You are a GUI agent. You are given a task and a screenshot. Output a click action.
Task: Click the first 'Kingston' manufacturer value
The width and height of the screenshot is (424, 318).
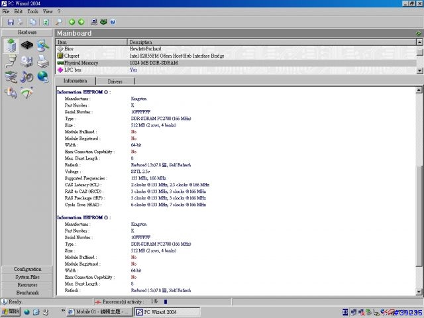(x=138, y=99)
